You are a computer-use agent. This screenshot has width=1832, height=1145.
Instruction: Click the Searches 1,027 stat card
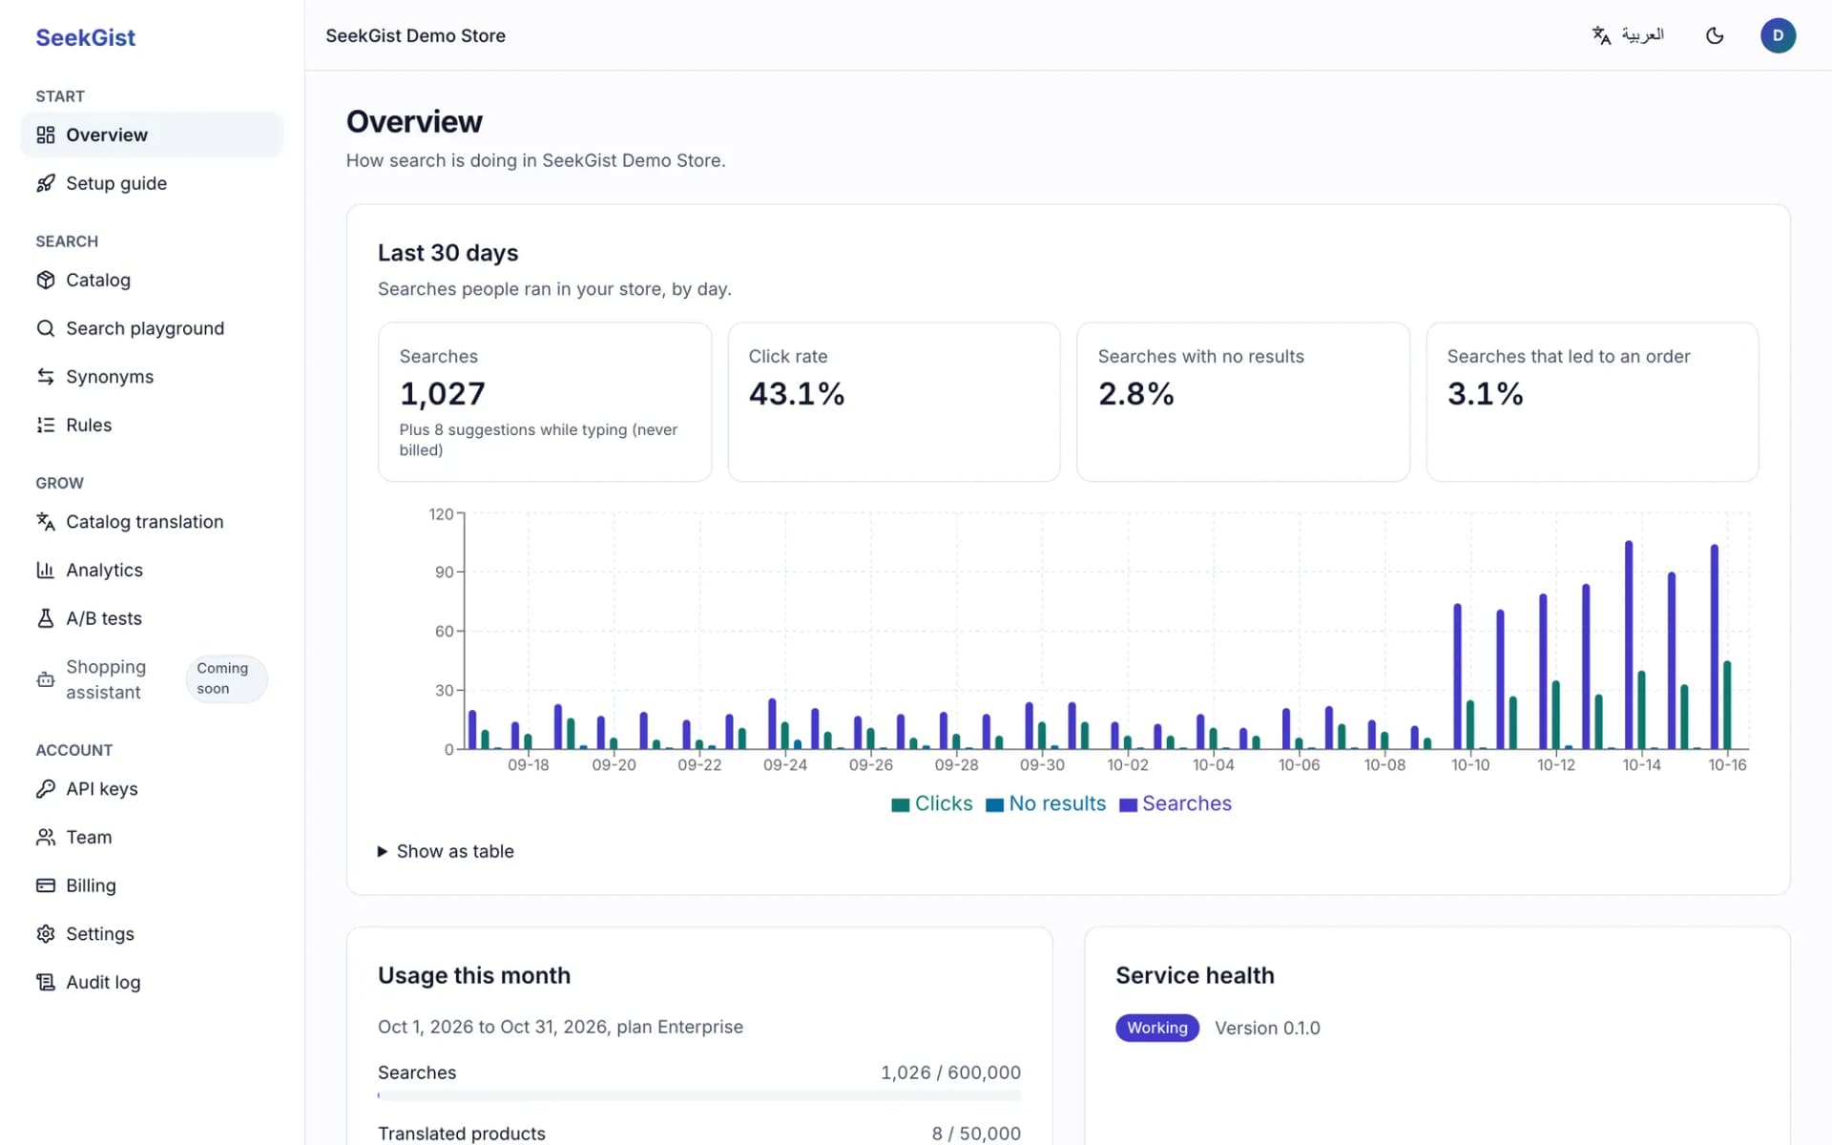point(545,402)
